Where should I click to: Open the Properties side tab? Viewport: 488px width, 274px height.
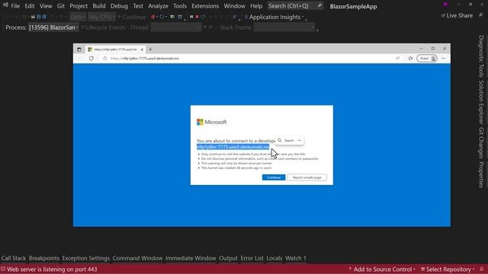click(481, 174)
